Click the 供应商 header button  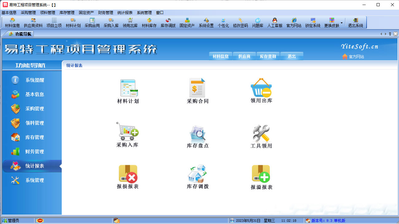pos(244,57)
